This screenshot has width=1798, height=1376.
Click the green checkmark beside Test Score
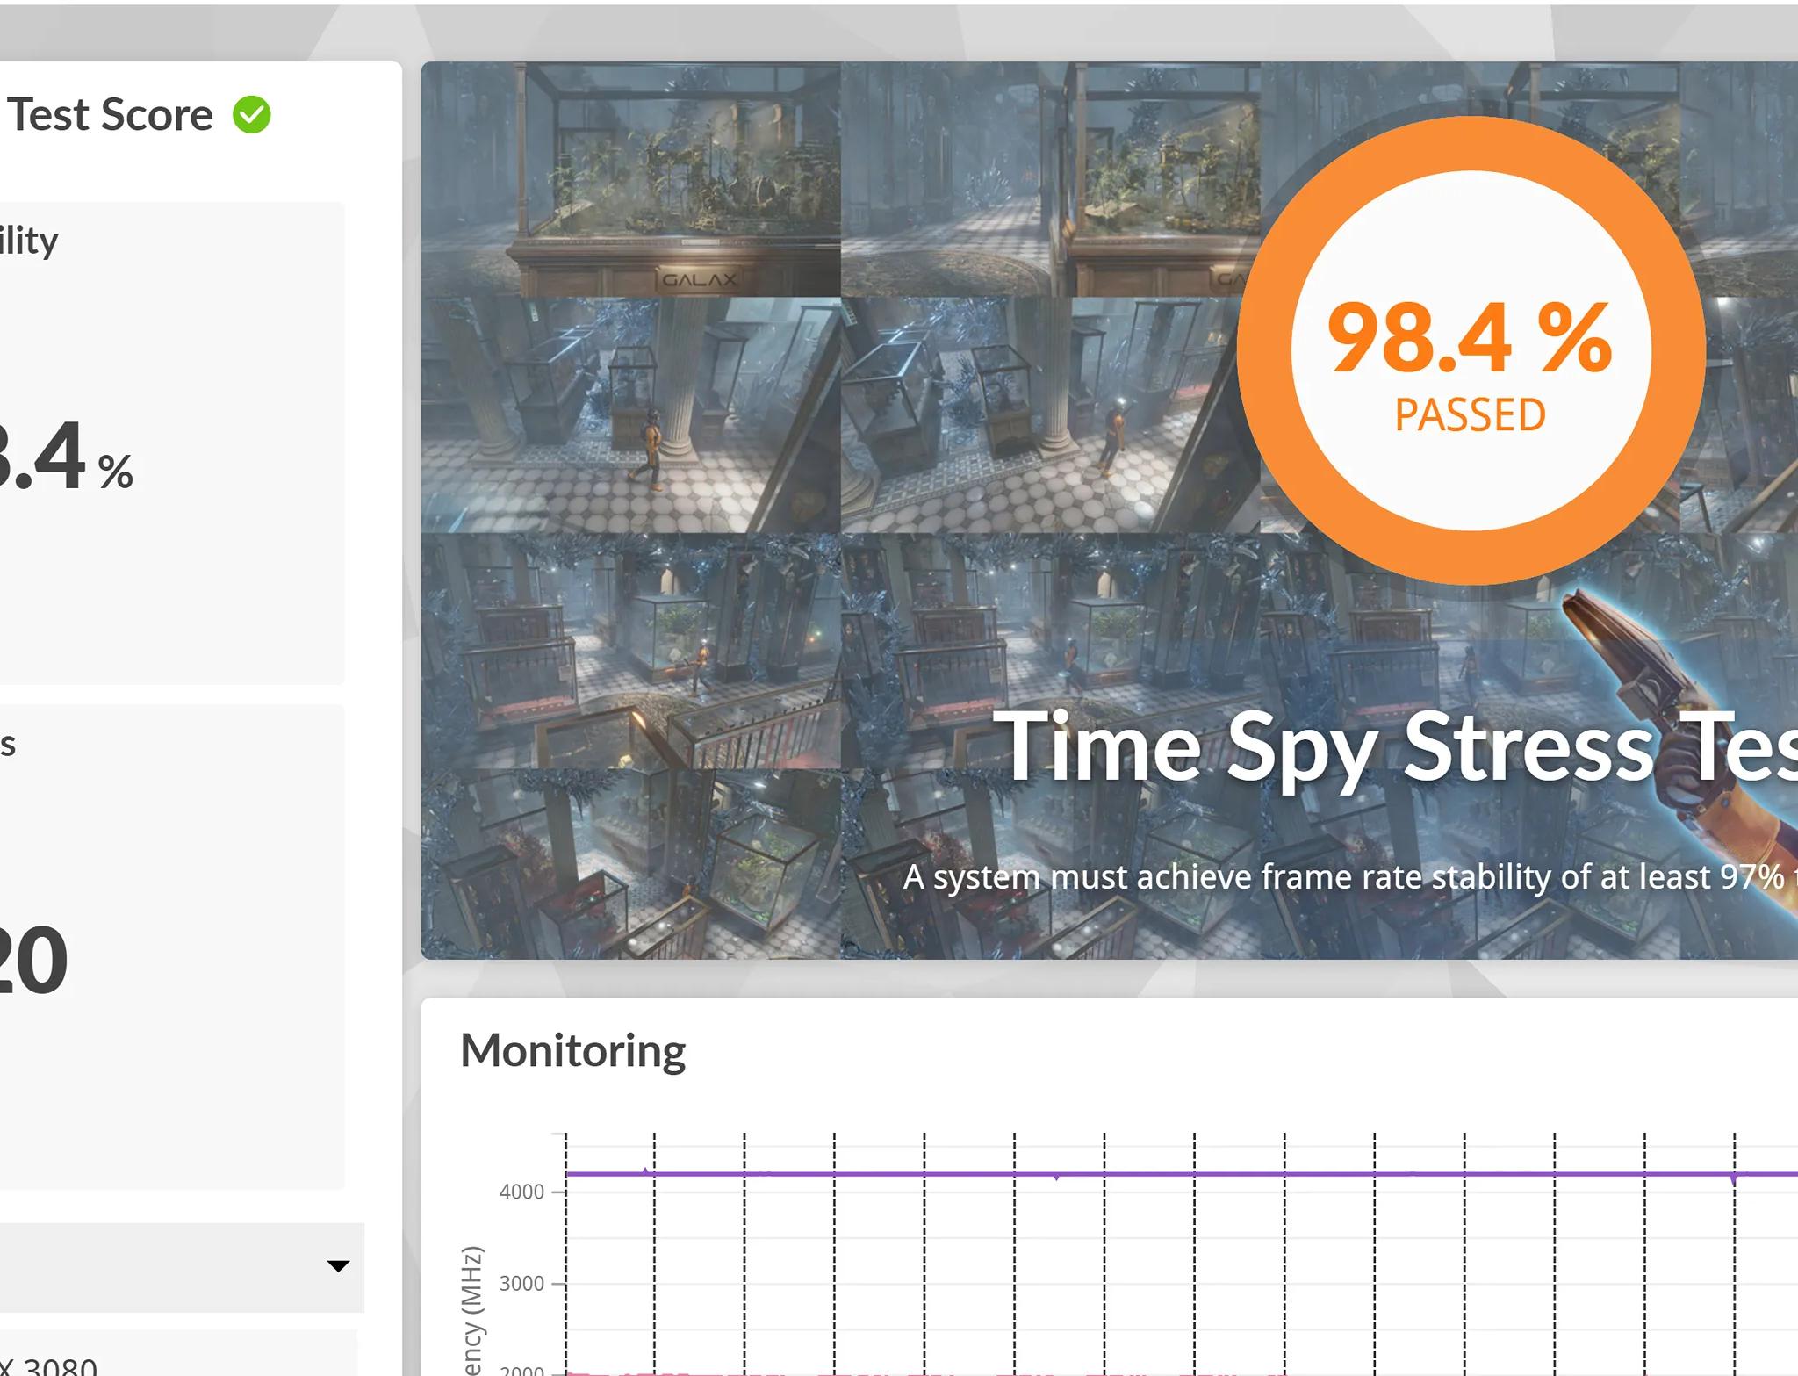coord(252,115)
